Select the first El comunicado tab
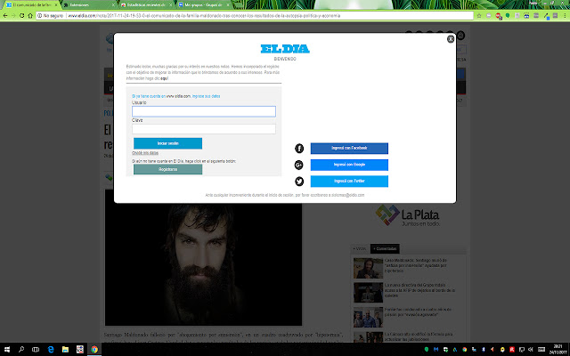 tap(29, 5)
